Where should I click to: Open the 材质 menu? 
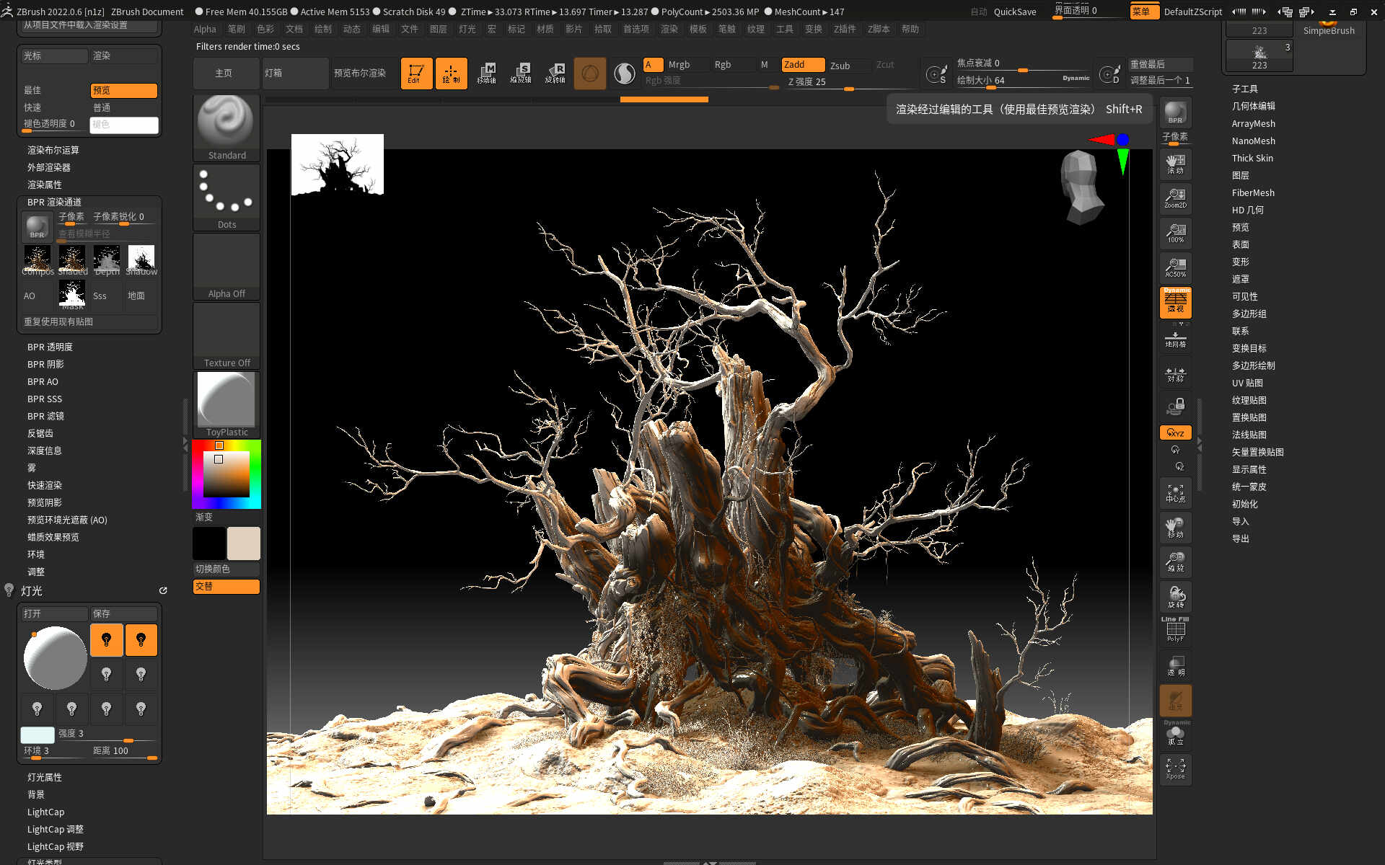tap(545, 29)
